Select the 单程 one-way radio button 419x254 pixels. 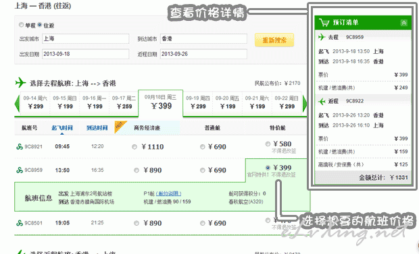tap(21, 25)
